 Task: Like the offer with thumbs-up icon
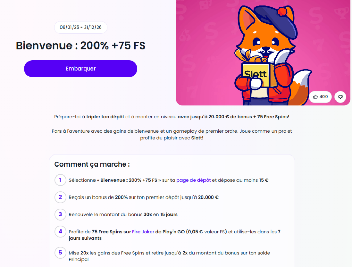tap(320, 97)
